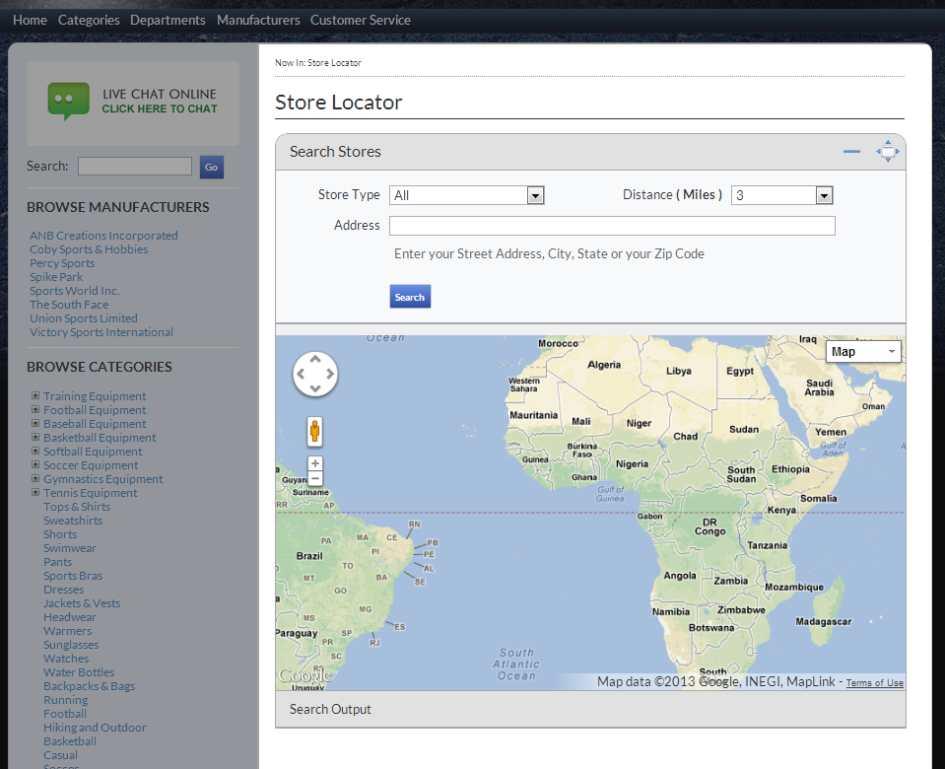Open the Percy Sports manufacturer link
945x769 pixels.
62,263
